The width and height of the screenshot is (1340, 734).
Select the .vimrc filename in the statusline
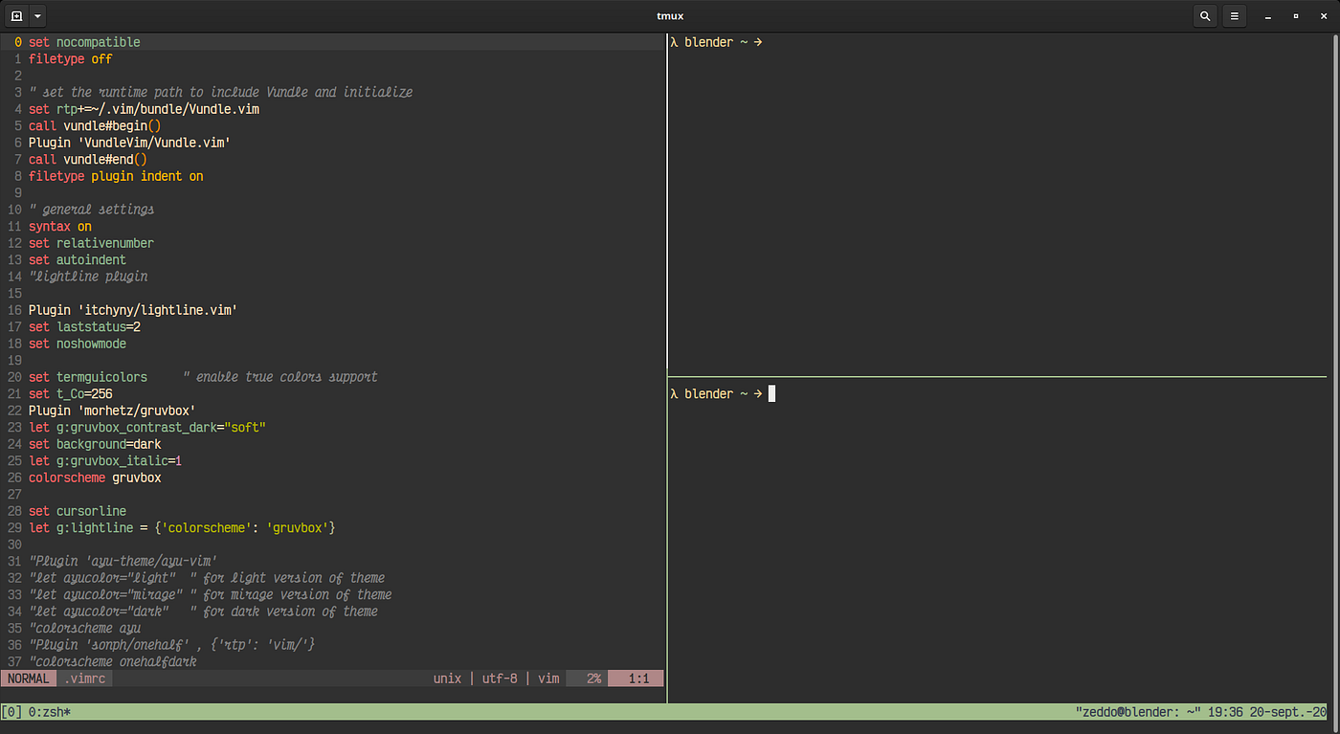[x=85, y=678]
